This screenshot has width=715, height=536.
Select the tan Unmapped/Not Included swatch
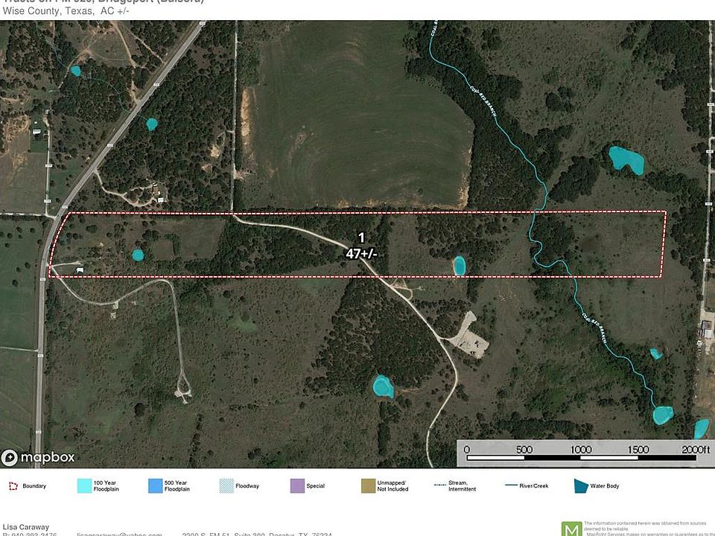point(368,486)
